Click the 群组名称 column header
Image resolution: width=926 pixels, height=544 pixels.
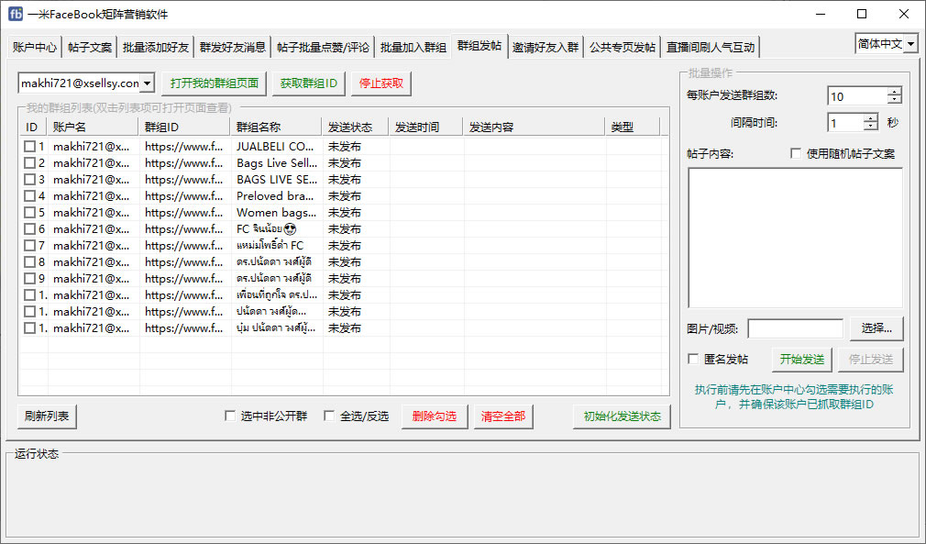[x=277, y=127]
